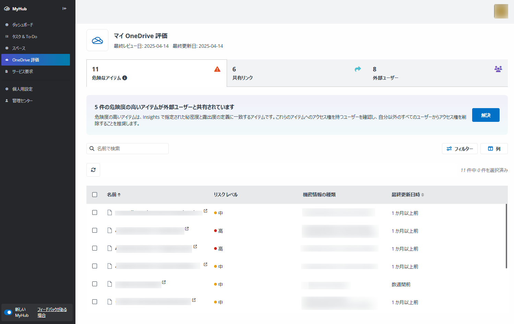Click the users group icon on 外部ユーザー
The height and width of the screenshot is (324, 514).
[x=498, y=69]
